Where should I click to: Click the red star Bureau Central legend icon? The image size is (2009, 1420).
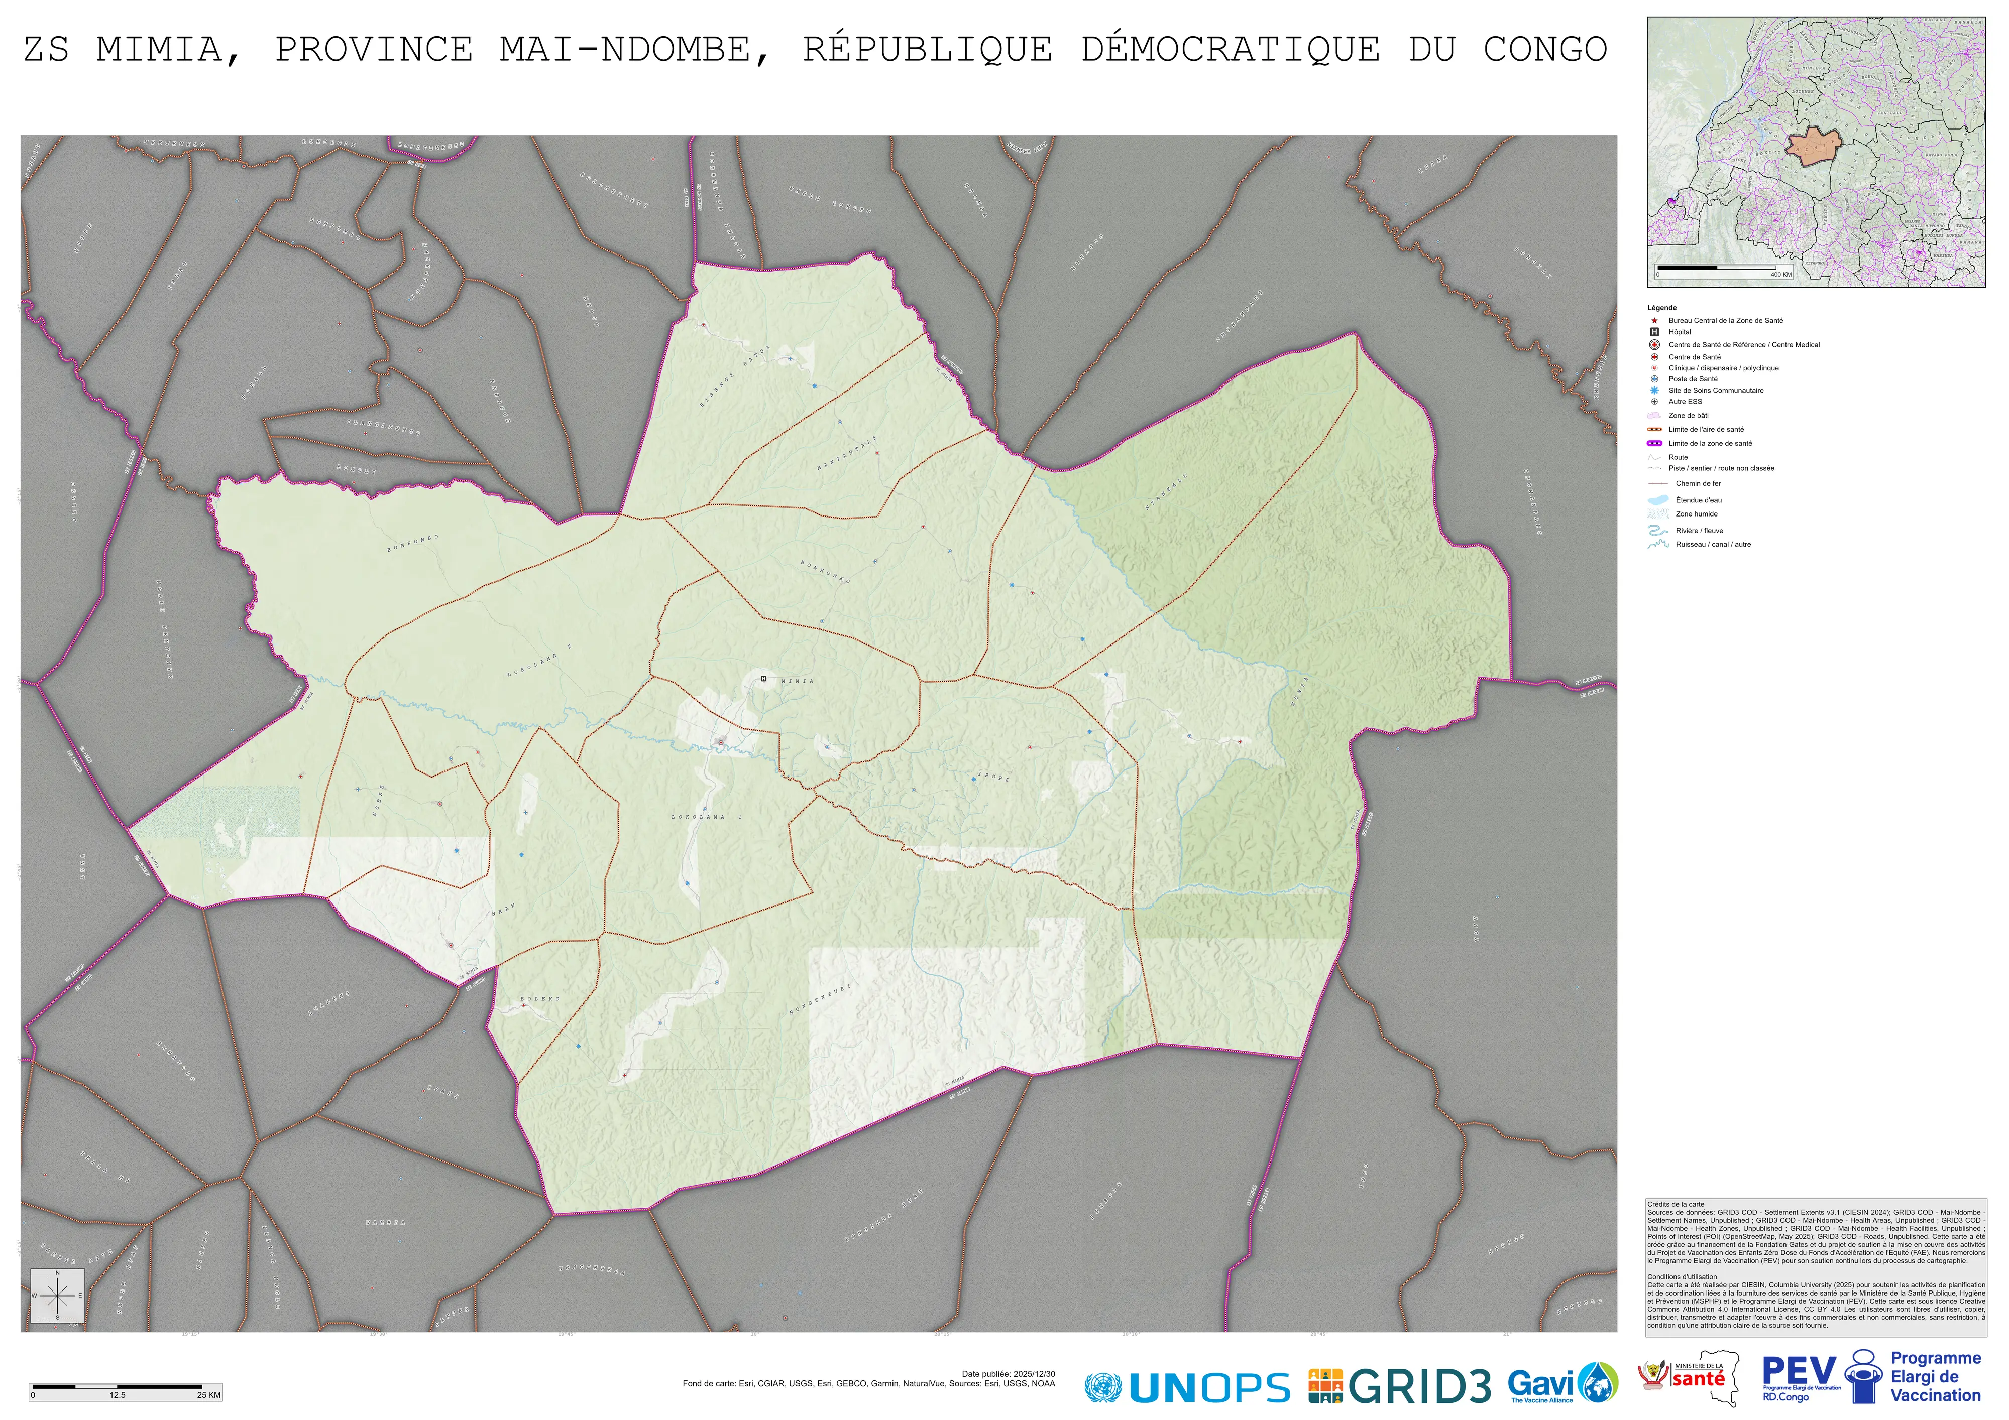click(1654, 321)
